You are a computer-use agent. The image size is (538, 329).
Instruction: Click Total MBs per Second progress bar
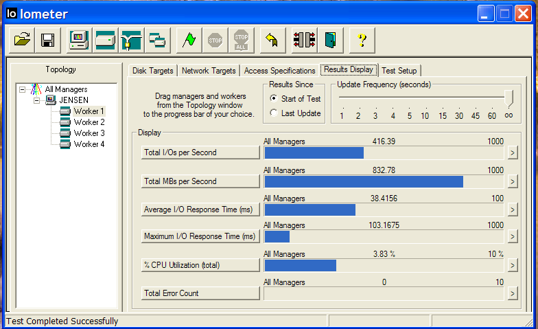coord(384,181)
